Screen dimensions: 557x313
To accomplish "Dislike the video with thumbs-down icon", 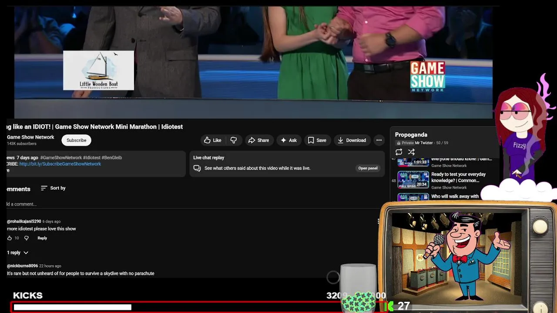I will [234, 140].
